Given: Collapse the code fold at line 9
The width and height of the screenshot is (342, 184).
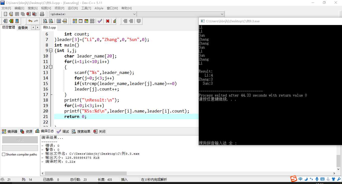Looking at the screenshot, I should 51,50.
